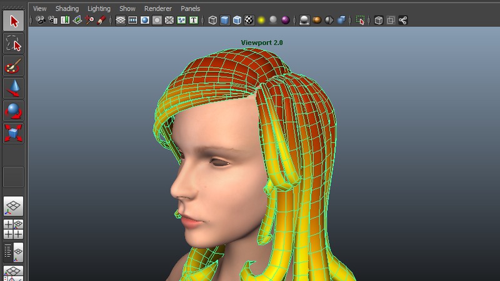Click the Select Camera icon
The width and height of the screenshot is (500, 281).
pos(41,20)
